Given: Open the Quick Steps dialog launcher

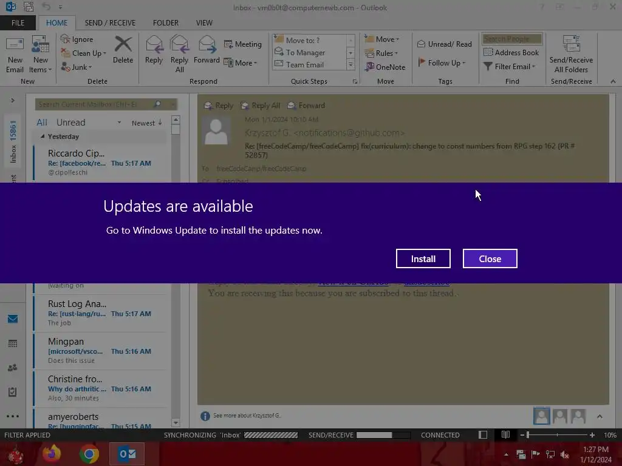Looking at the screenshot, I should 355,82.
